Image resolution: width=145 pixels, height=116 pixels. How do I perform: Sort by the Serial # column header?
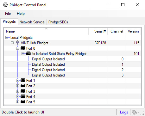tap(98, 31)
